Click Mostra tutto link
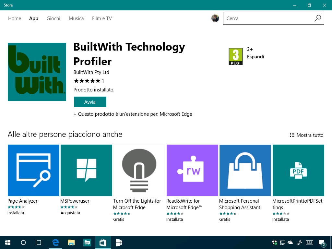The height and width of the screenshot is (249, 332). click(x=307, y=135)
